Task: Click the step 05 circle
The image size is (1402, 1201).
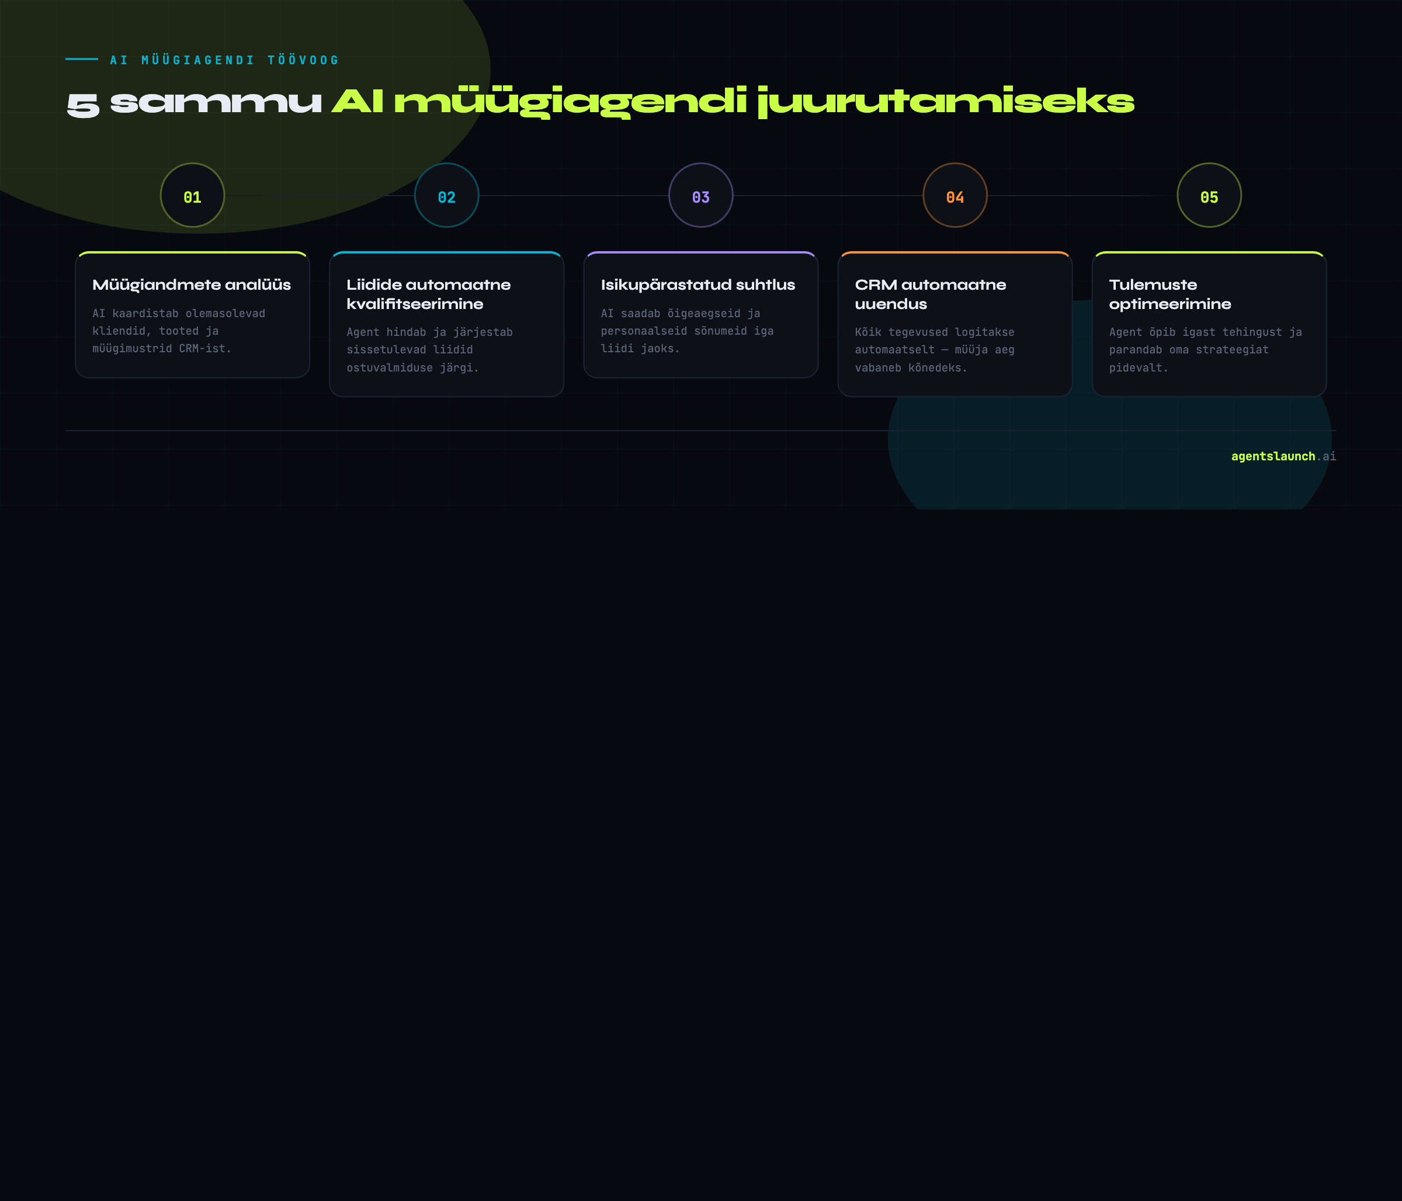Action: (1209, 196)
